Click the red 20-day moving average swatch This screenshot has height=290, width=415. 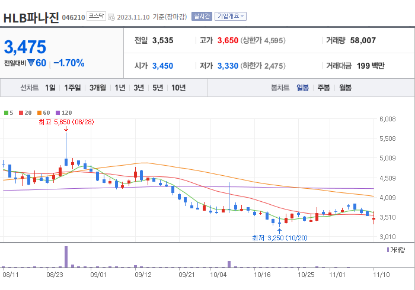point(21,113)
